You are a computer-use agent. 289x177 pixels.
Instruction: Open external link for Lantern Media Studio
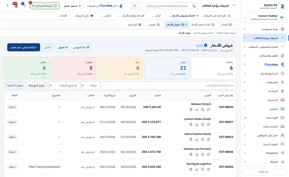(x=208, y=124)
